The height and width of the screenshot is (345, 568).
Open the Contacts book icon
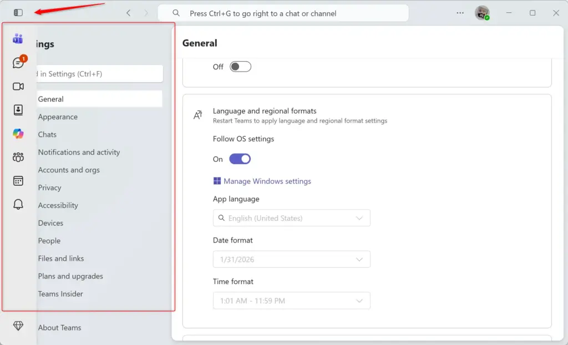(x=18, y=110)
